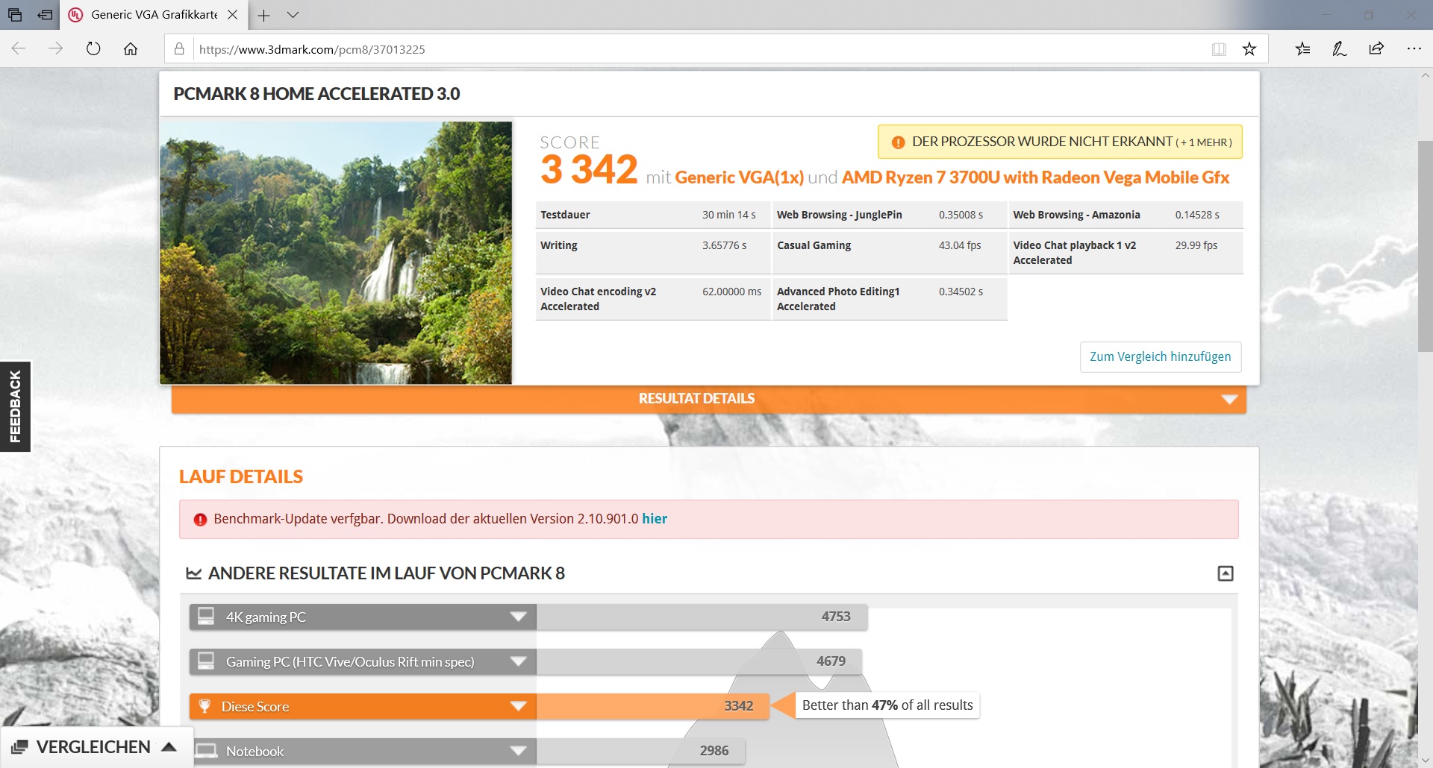This screenshot has width=1433, height=768.
Task: Click the scrollbar up arrow
Action: click(1425, 75)
